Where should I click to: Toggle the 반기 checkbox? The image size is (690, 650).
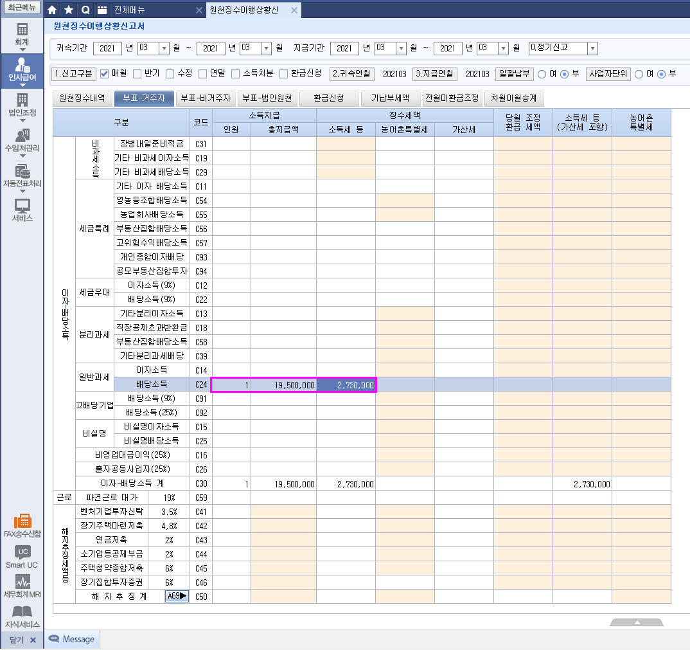137,73
